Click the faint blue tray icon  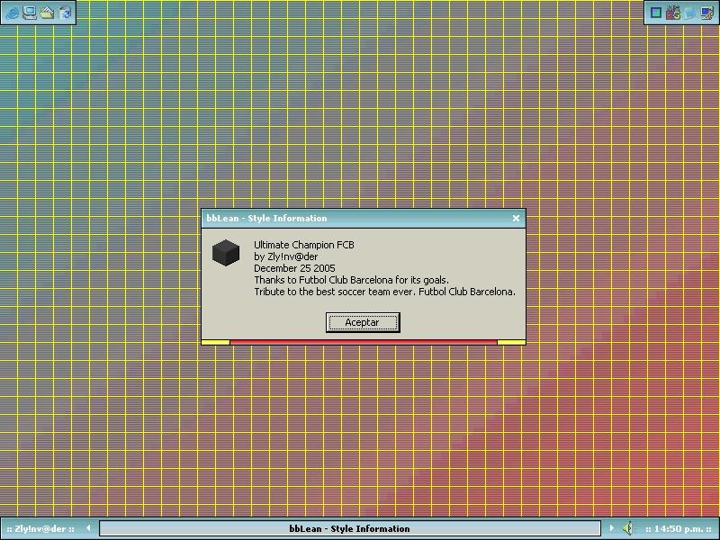click(x=690, y=13)
